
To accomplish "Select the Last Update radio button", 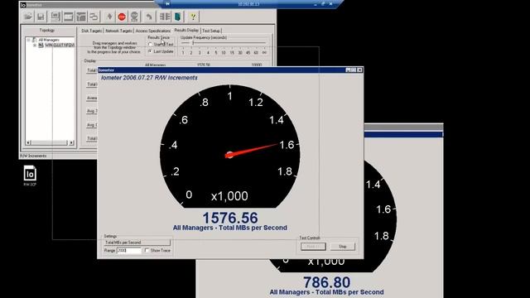I will [151, 51].
